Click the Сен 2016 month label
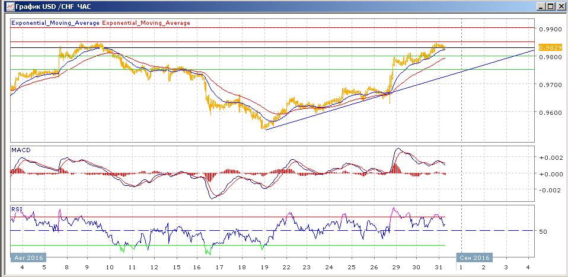This screenshot has width=568, height=277. click(473, 257)
